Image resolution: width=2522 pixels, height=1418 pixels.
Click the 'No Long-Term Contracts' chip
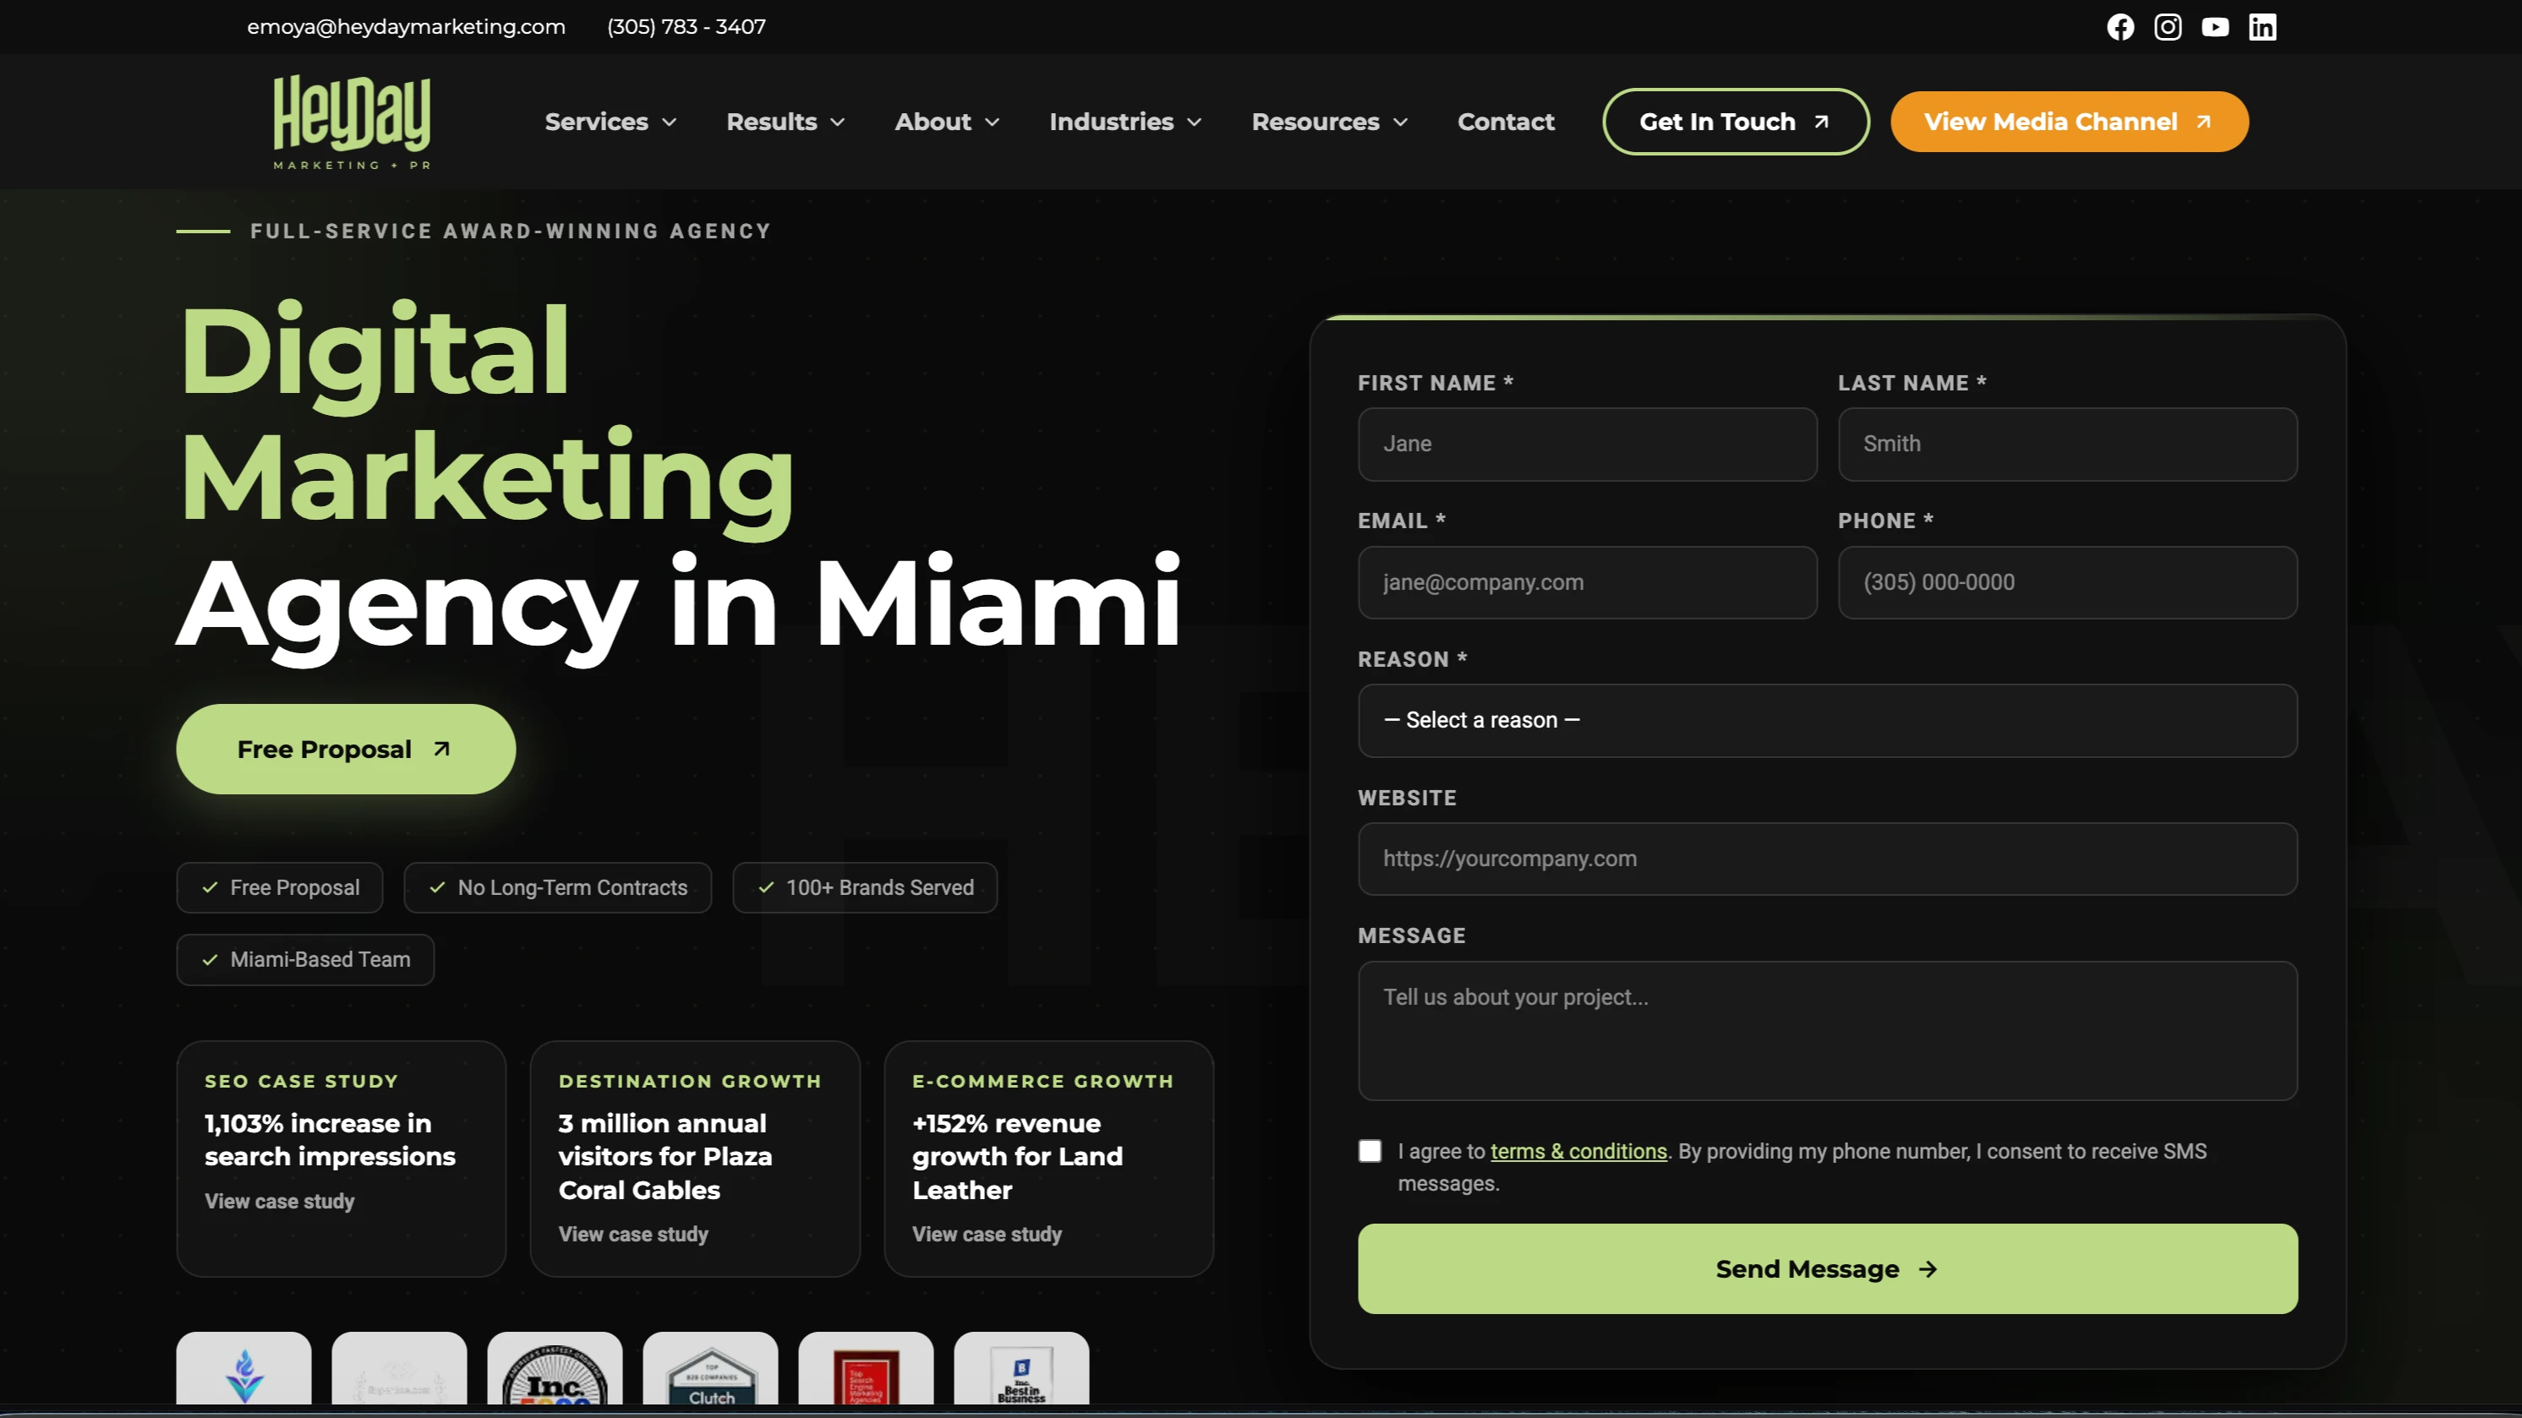click(x=558, y=887)
